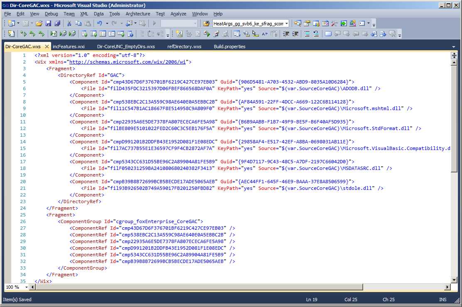This screenshot has width=462, height=307.
Task: Click the Uncomment selected lines icon
Action: pos(316,34)
